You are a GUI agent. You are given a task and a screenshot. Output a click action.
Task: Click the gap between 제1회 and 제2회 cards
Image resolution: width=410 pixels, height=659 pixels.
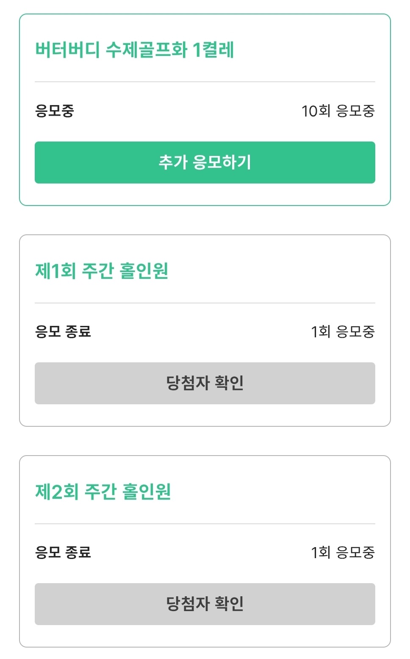pos(205,441)
